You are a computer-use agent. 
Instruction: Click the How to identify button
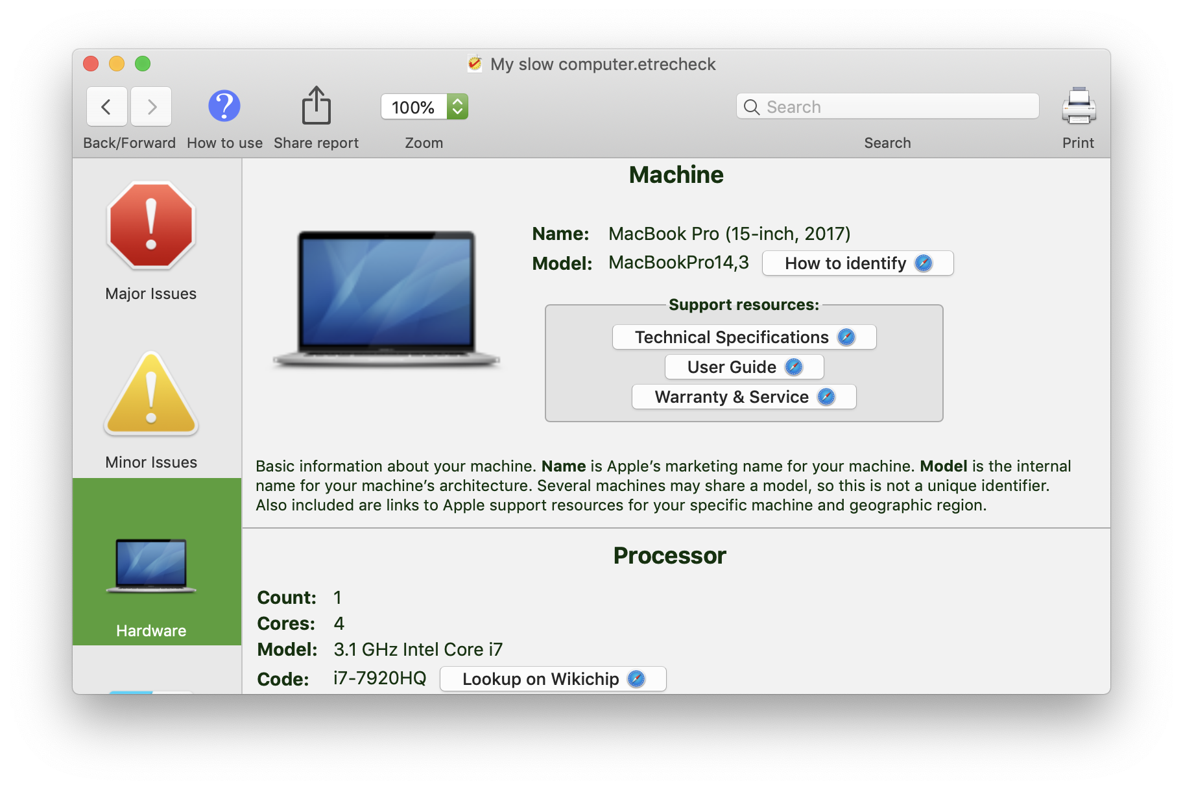pyautogui.click(x=857, y=263)
